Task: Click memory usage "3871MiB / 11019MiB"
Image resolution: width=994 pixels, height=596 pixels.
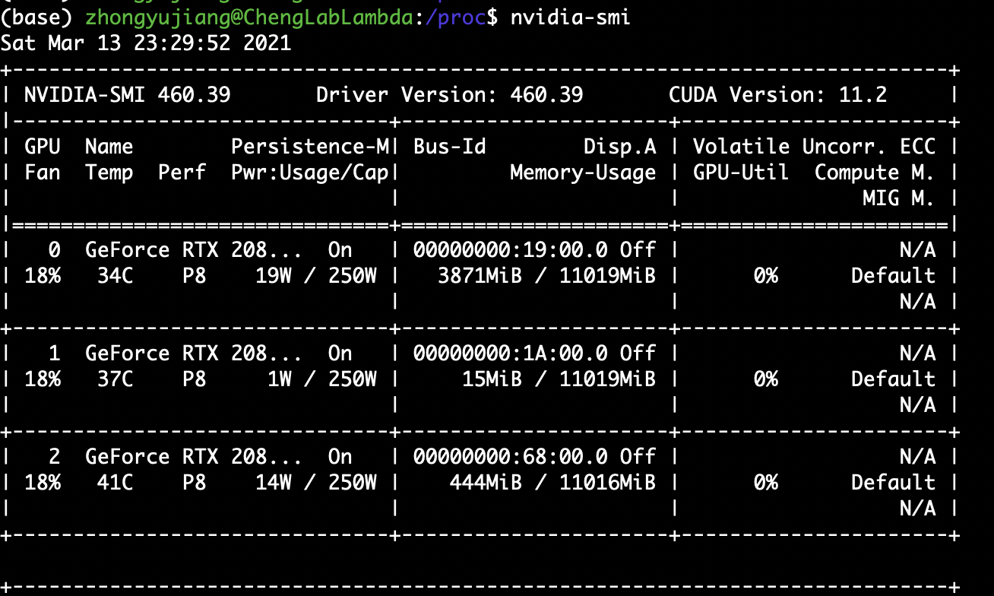Action: 547,276
